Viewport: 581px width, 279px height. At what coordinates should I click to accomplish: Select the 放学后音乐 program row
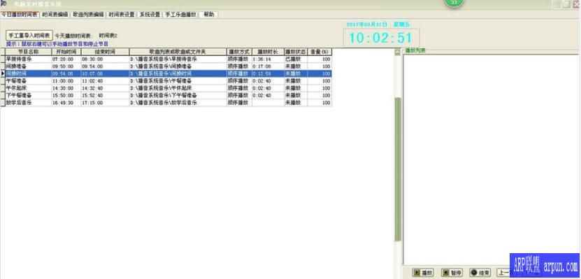pos(166,103)
